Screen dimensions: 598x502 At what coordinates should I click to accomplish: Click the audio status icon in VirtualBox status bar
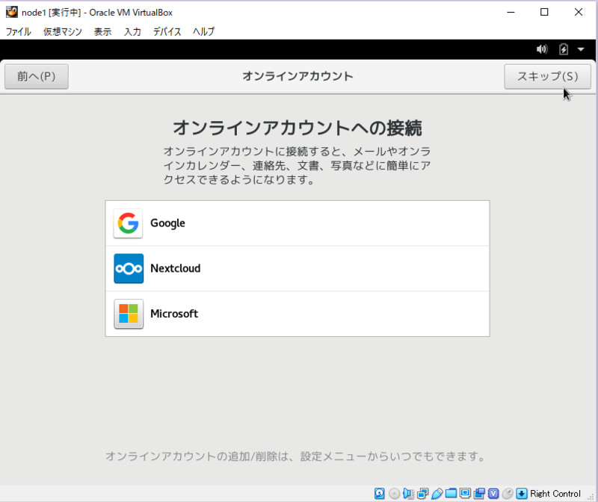coord(408,494)
